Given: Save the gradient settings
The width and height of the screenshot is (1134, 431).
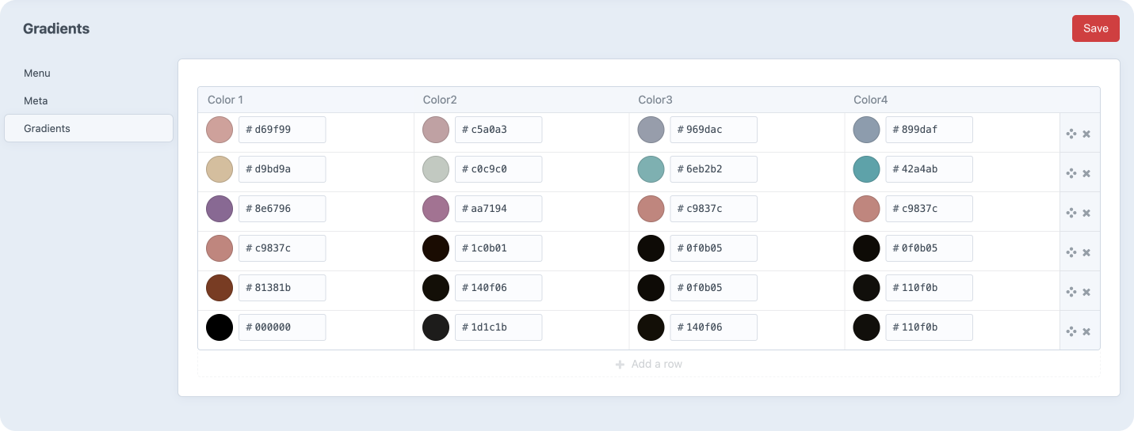Looking at the screenshot, I should tap(1095, 28).
